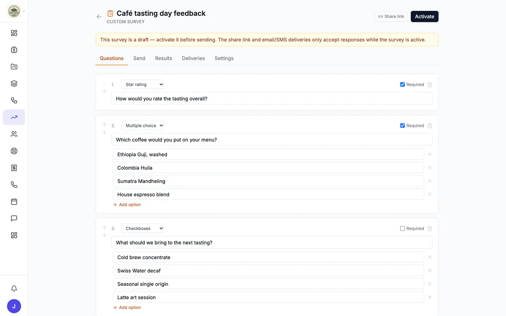Viewport: 506px width, 316px height.
Task: Move question 3 down with its arrow
Action: point(104,235)
